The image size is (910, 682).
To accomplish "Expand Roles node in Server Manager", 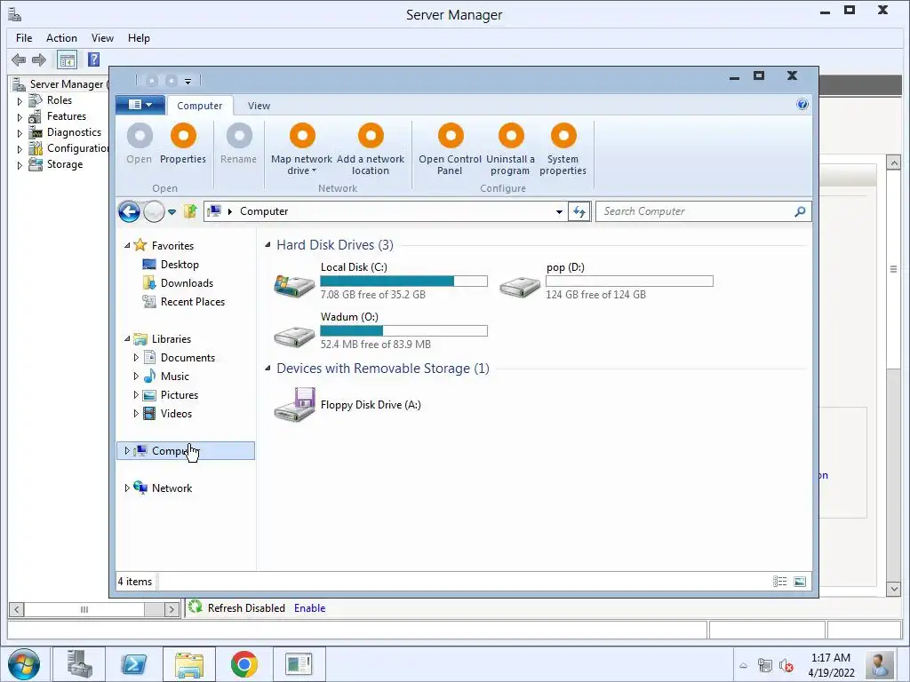I will click(x=20, y=101).
